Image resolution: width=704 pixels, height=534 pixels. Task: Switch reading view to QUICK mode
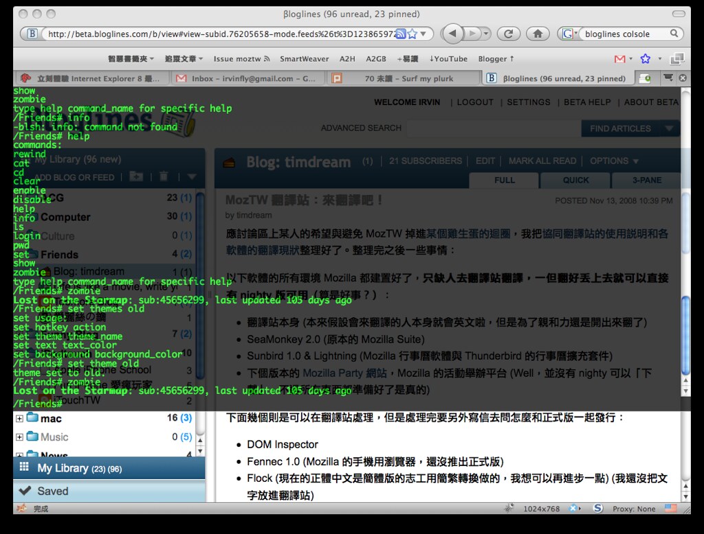pos(575,180)
